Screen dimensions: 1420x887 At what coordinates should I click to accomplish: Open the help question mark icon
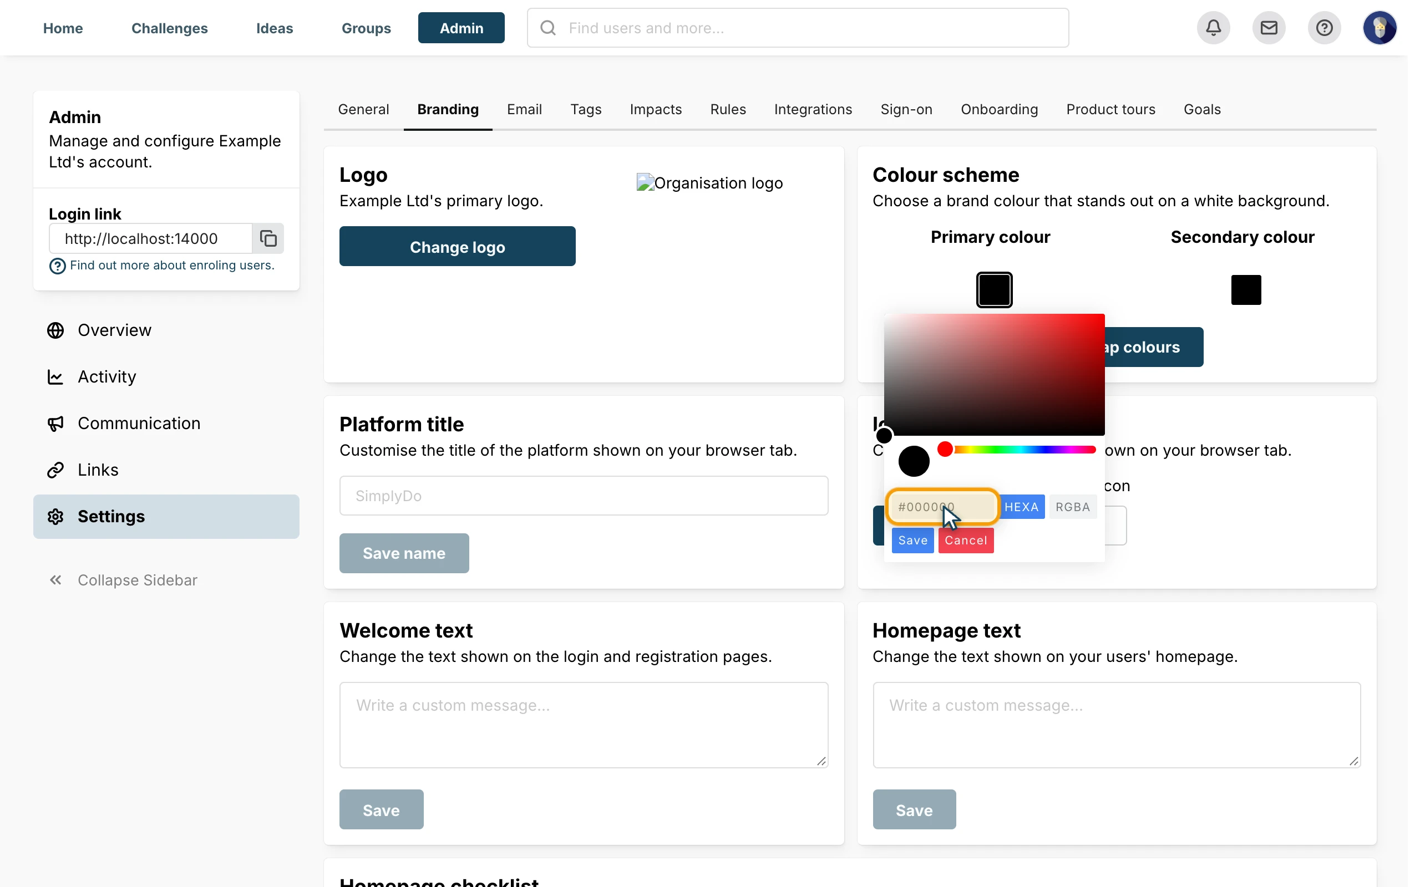click(x=1324, y=28)
